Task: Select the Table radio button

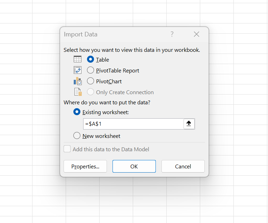Action: point(90,60)
